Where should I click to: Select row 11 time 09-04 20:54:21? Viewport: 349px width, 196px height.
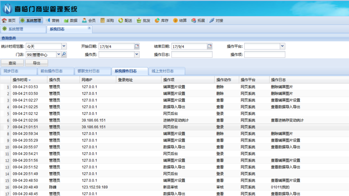tap(25, 154)
